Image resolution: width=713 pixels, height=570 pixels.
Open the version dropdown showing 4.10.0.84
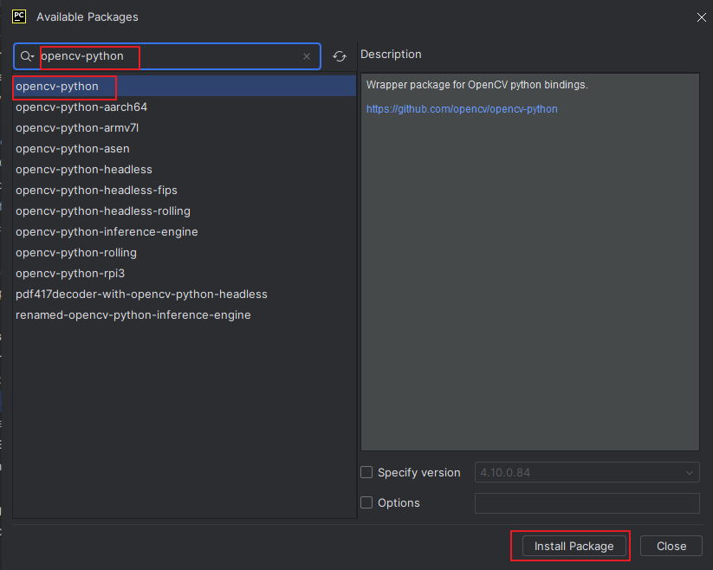coord(587,472)
